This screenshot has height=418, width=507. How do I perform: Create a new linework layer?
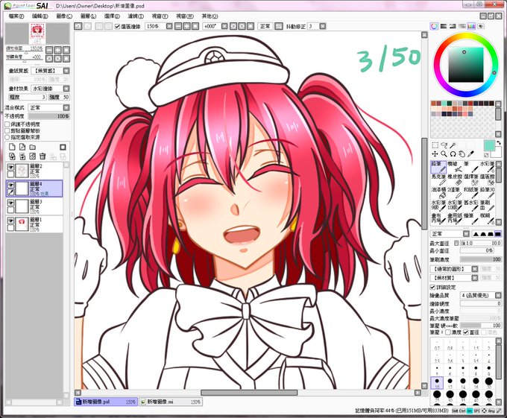click(22, 147)
